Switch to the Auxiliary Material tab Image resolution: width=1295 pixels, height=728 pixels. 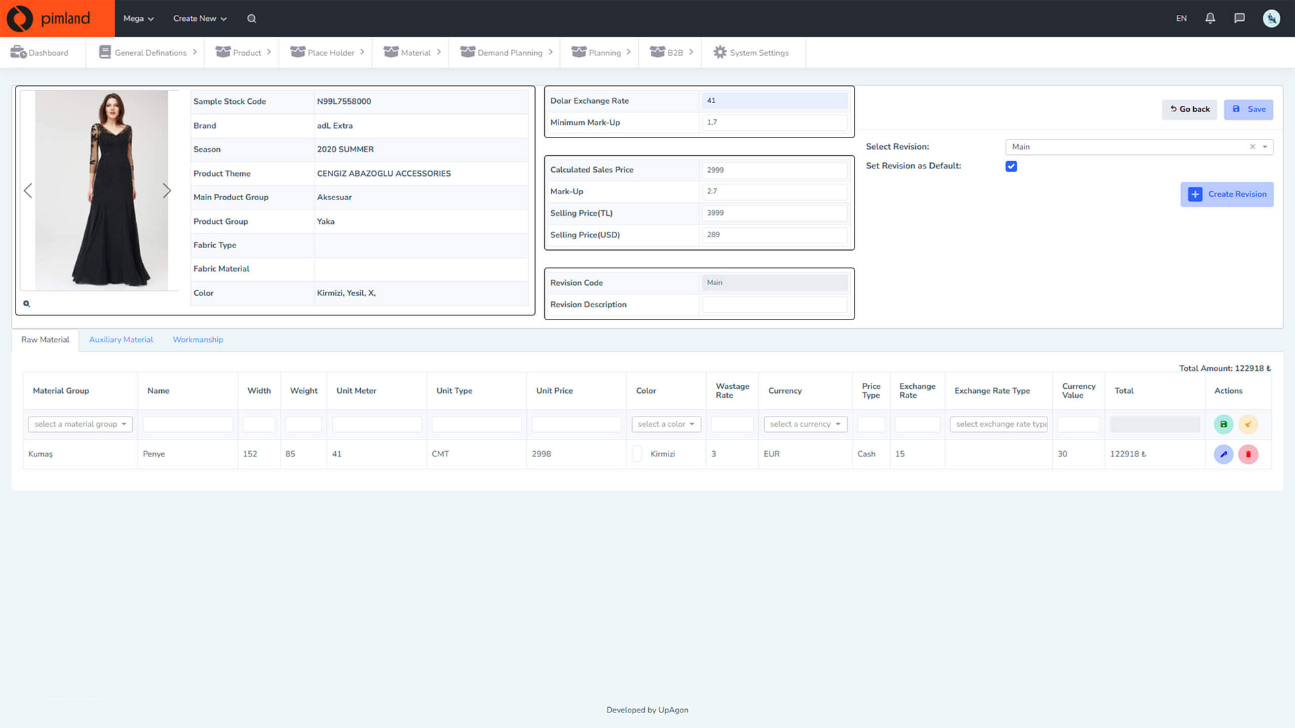pos(121,340)
